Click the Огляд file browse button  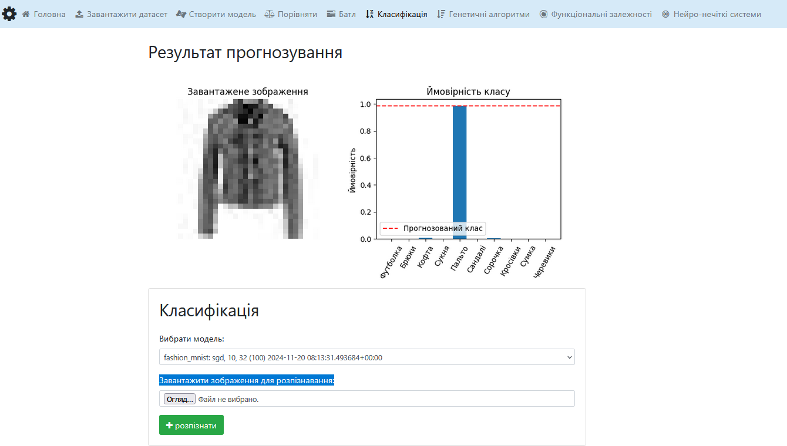pyautogui.click(x=179, y=398)
